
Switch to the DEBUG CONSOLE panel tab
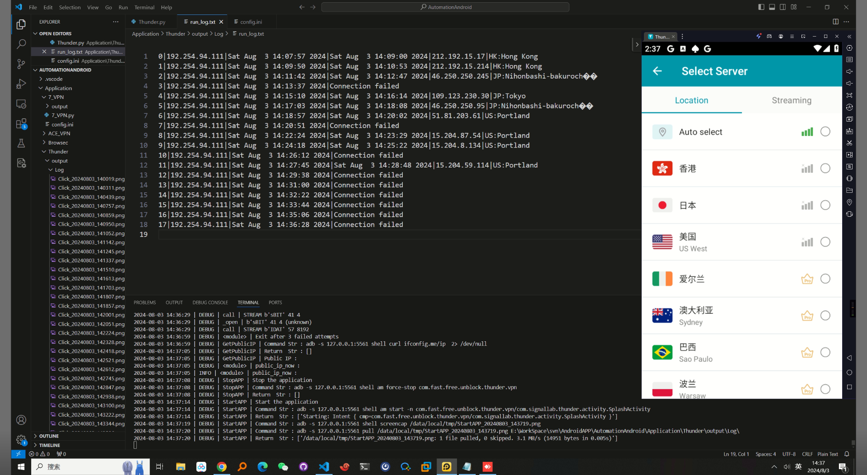210,303
